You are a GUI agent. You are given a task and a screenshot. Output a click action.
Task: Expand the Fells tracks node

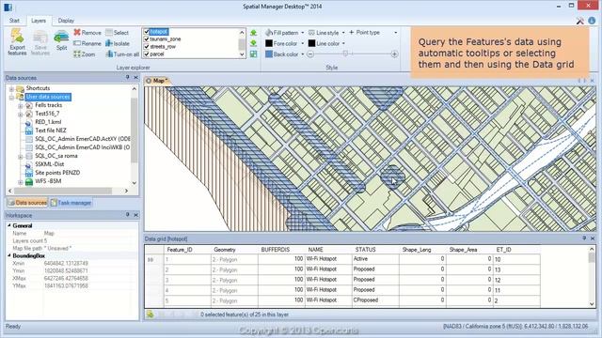coord(21,106)
